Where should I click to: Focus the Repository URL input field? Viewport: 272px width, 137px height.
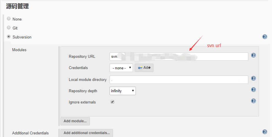[179, 57]
